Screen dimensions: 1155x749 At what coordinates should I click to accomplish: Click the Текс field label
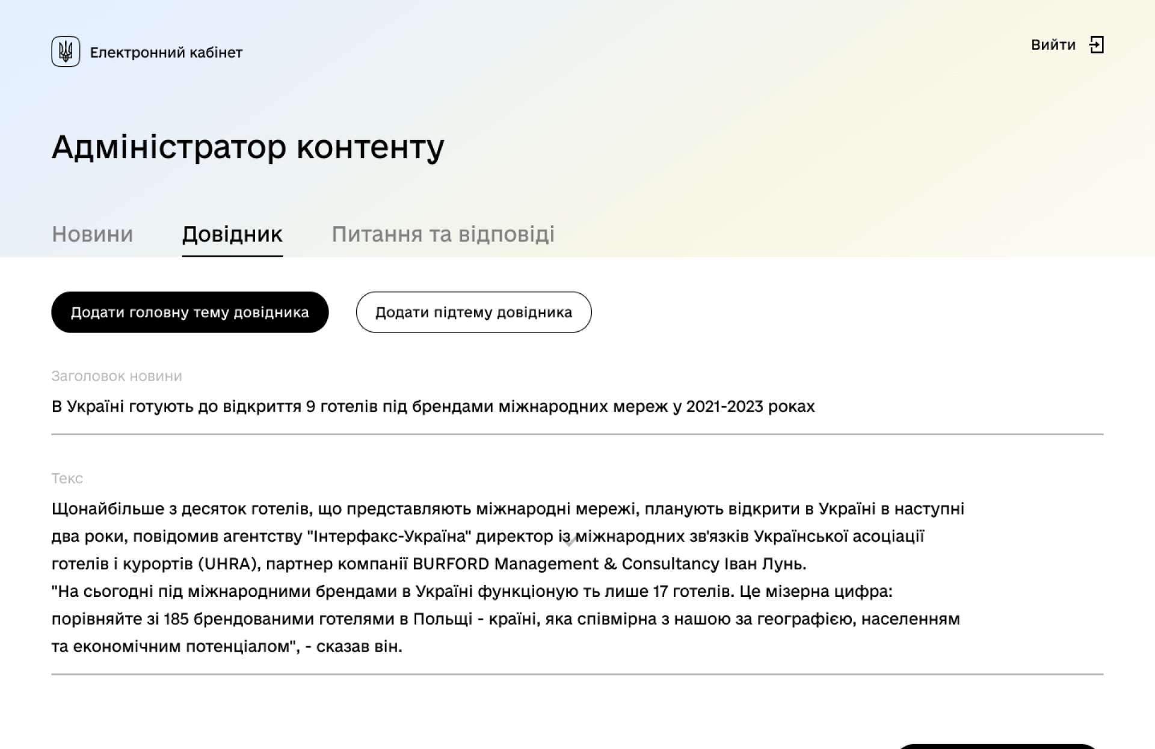(66, 478)
